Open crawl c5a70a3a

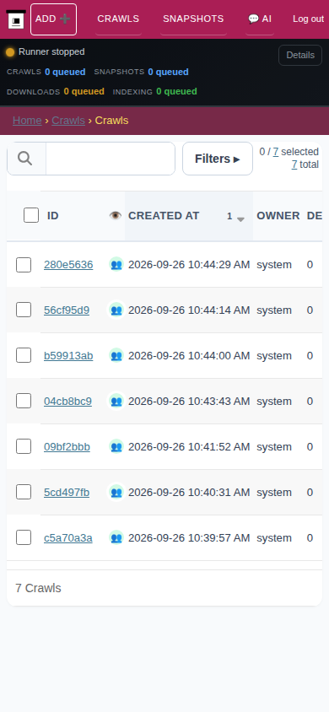tap(68, 537)
